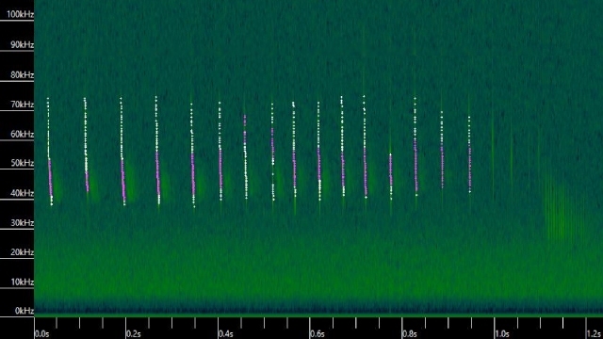
Task: Click the 0.4s time axis label
Action: coord(226,333)
